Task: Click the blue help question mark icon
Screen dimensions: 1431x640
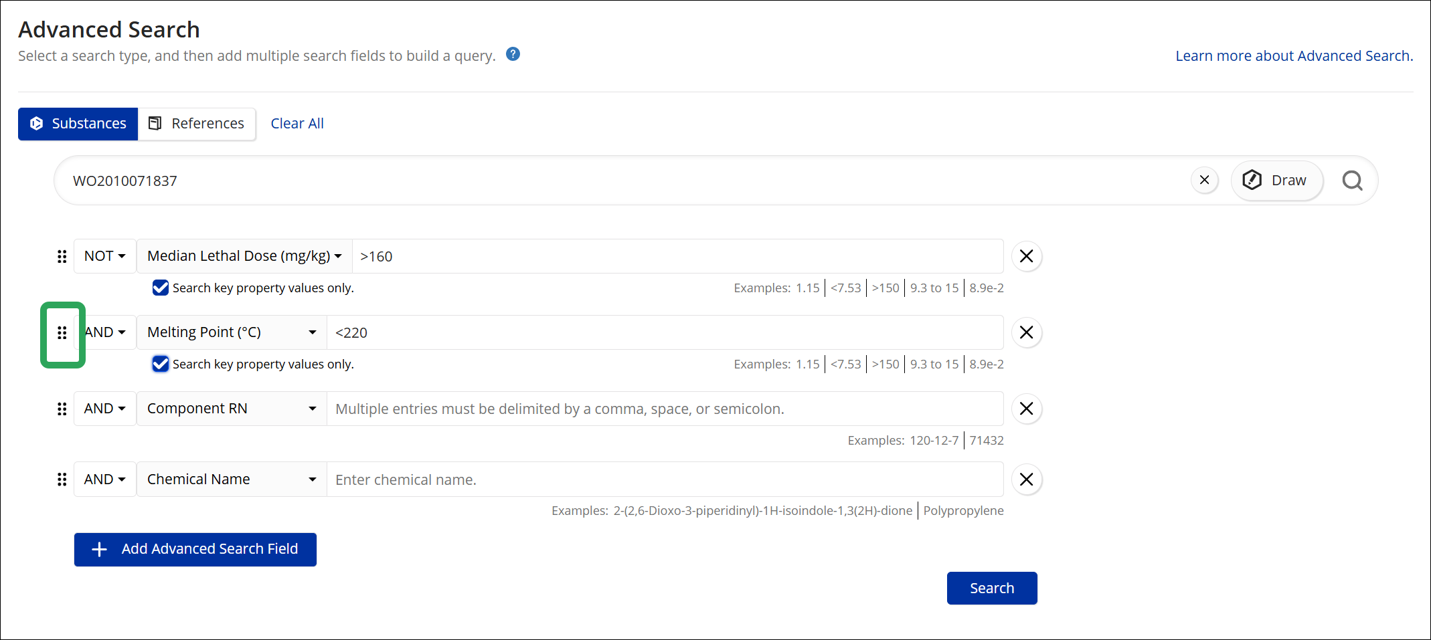Action: pos(513,54)
